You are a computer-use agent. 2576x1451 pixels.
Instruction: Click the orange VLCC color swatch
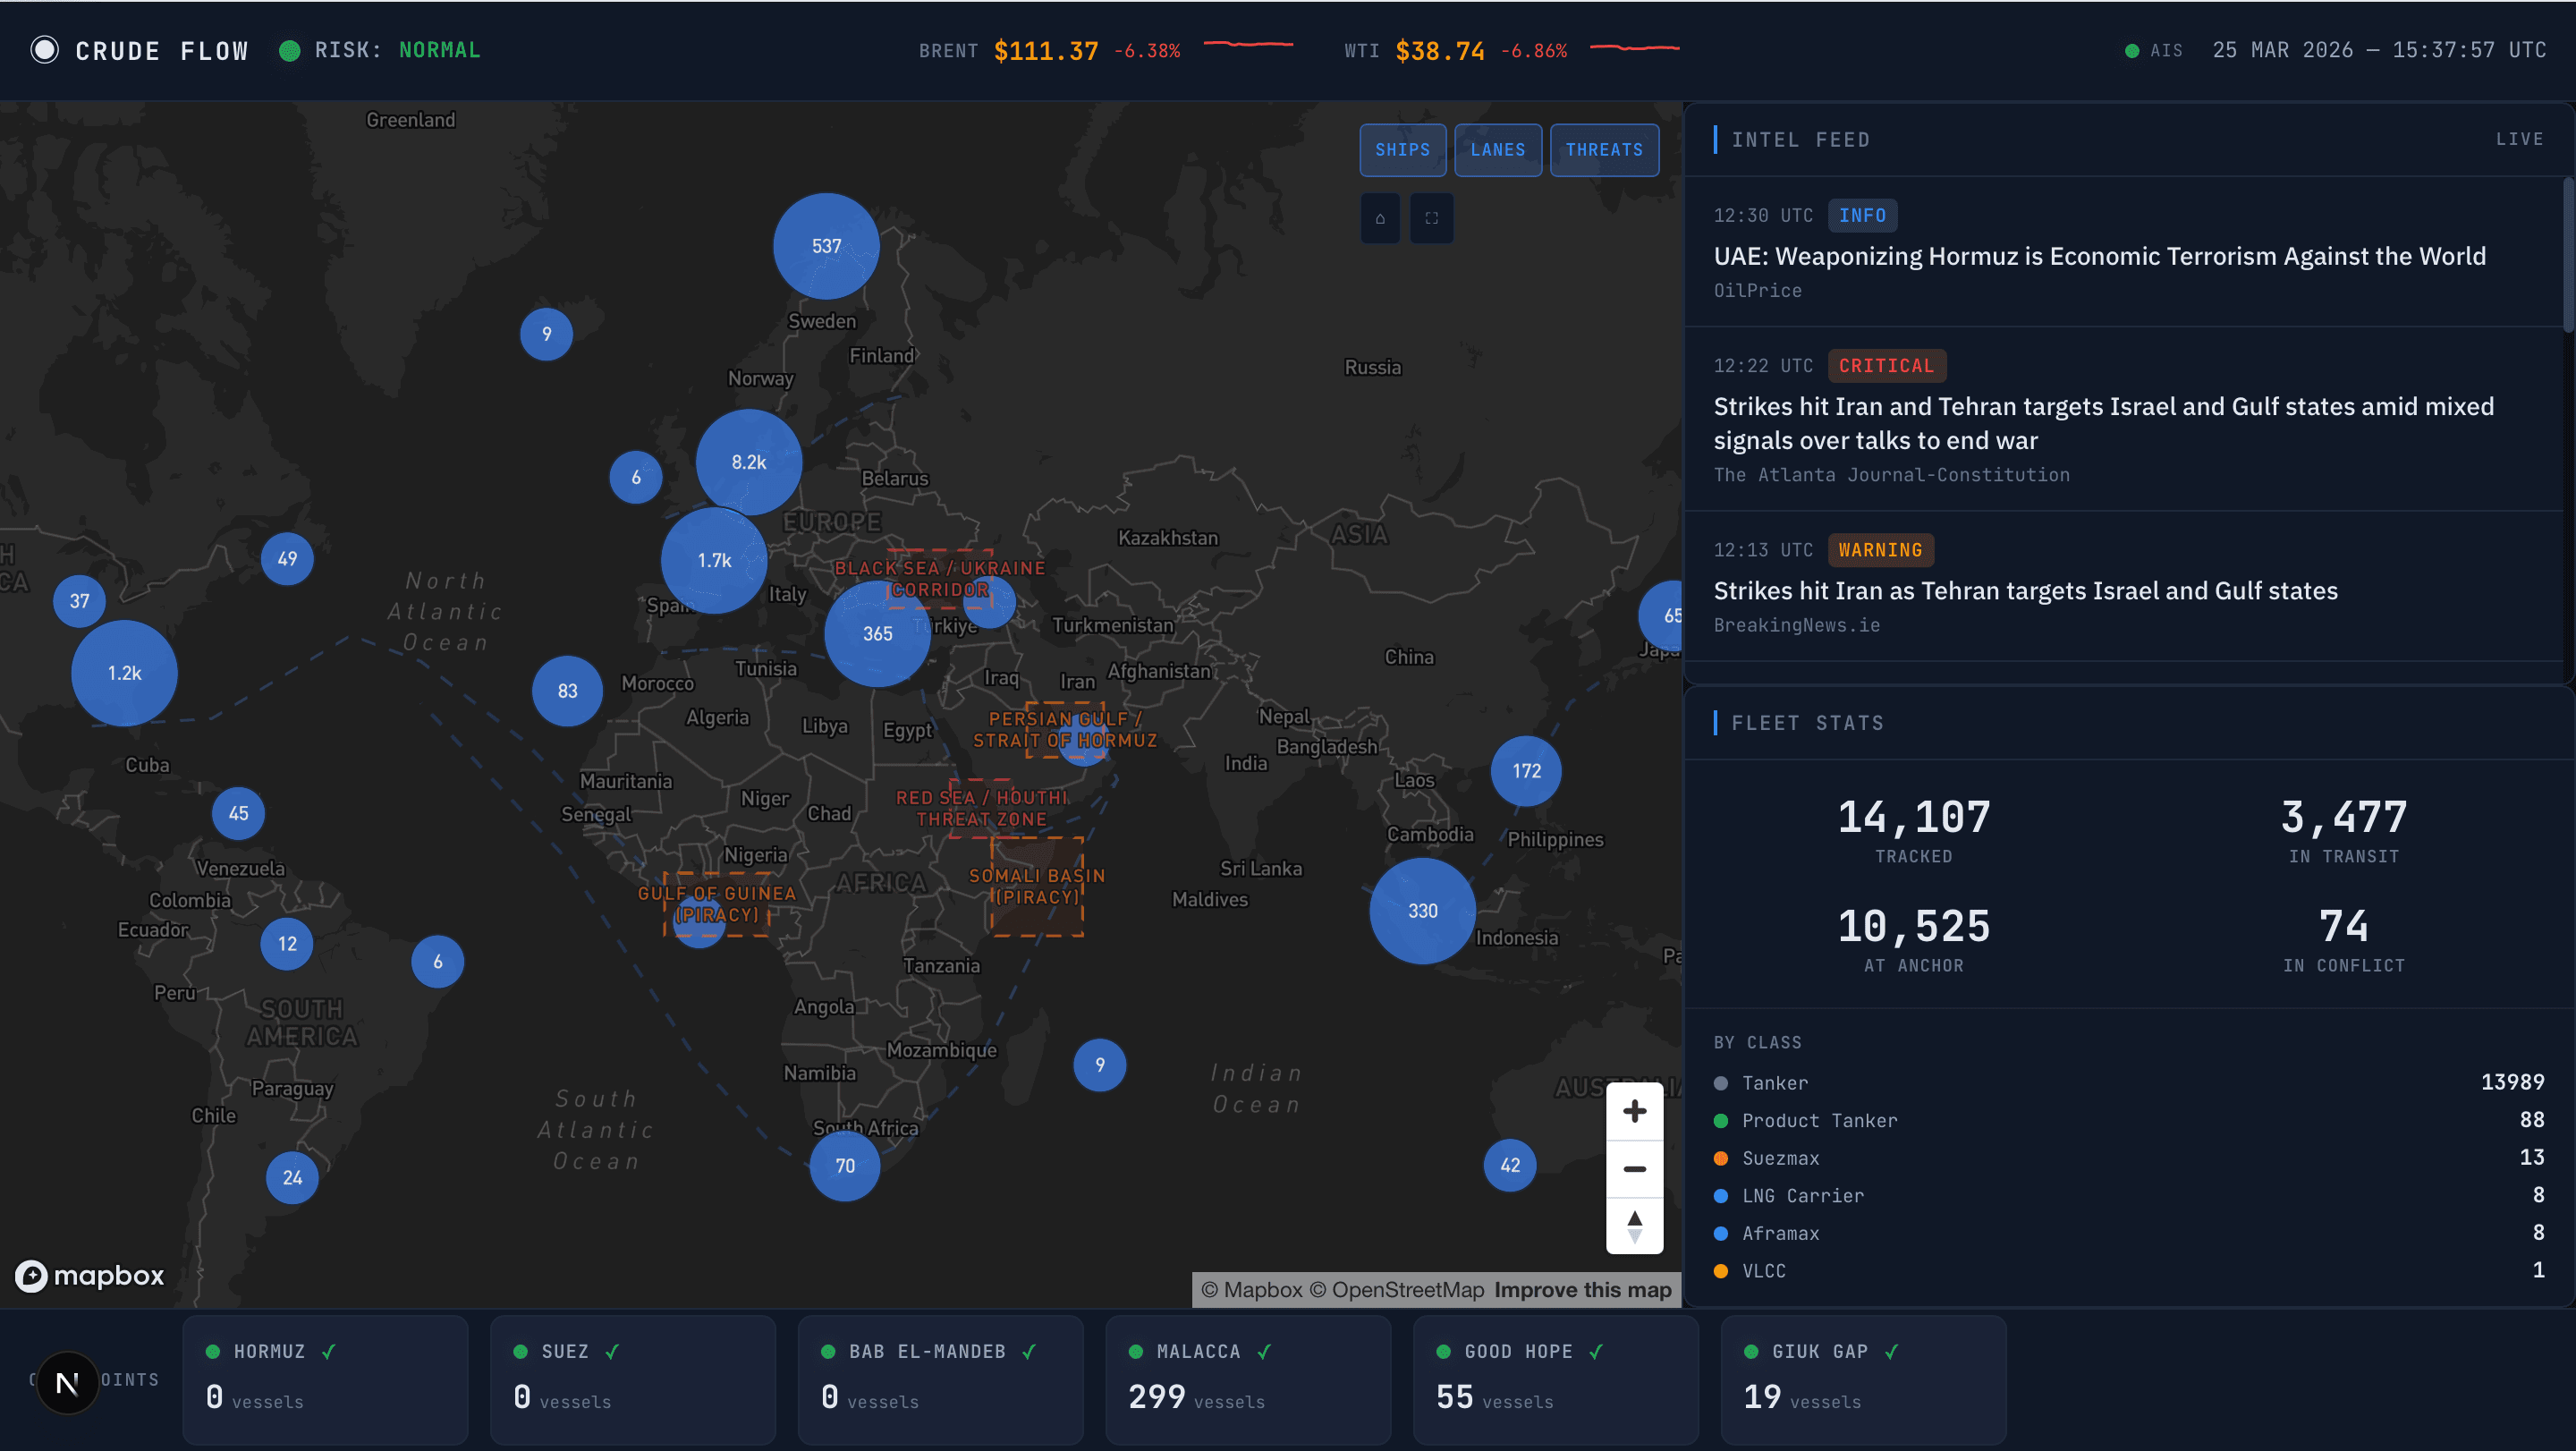(x=1720, y=1270)
